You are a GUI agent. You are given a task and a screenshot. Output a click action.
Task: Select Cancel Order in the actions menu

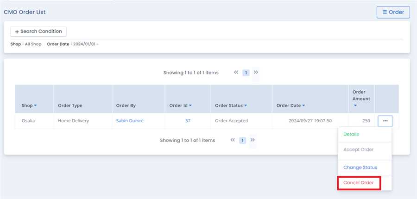(x=358, y=183)
